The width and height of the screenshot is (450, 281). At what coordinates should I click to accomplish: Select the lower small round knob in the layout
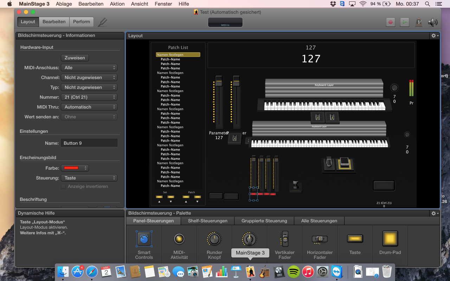(407, 135)
